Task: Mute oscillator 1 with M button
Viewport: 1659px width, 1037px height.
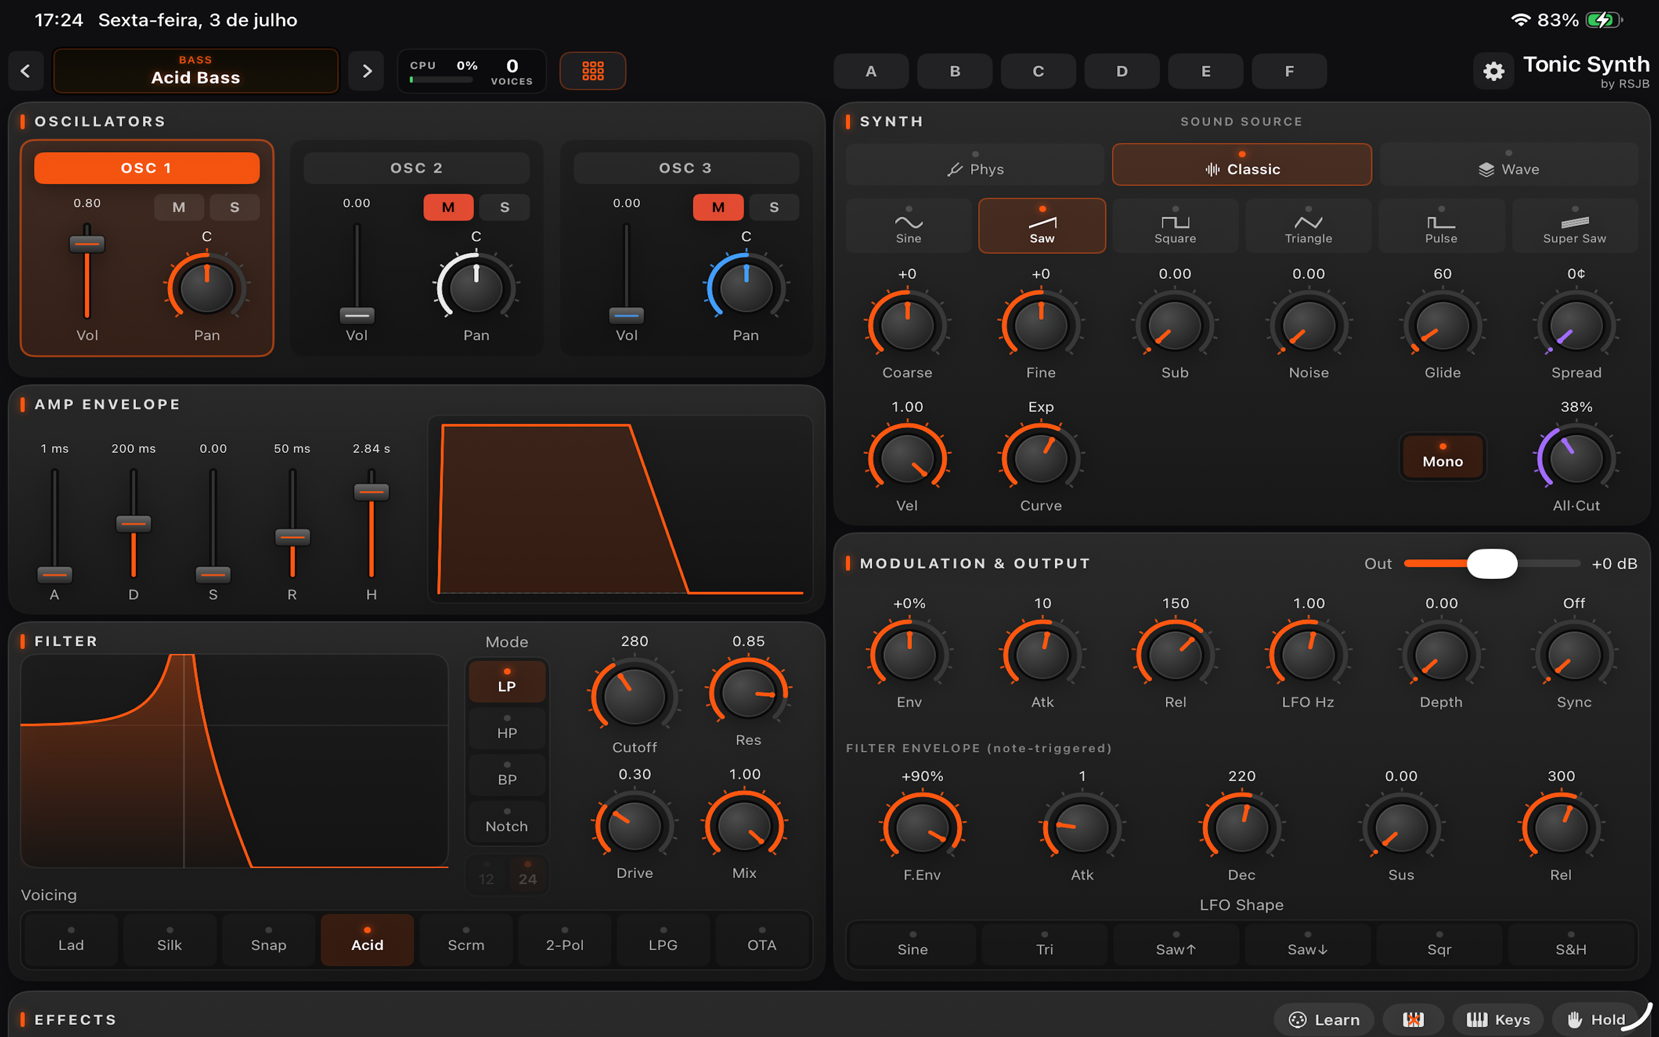Action: (179, 207)
